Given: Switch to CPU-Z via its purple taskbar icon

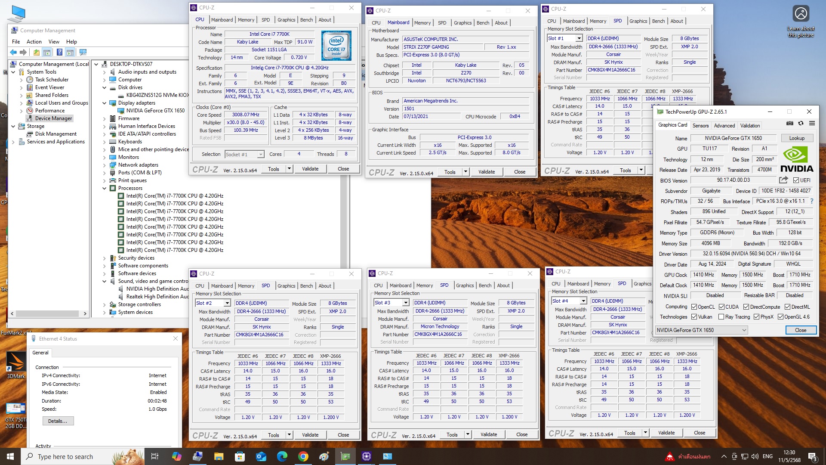Looking at the screenshot, I should pos(367,456).
